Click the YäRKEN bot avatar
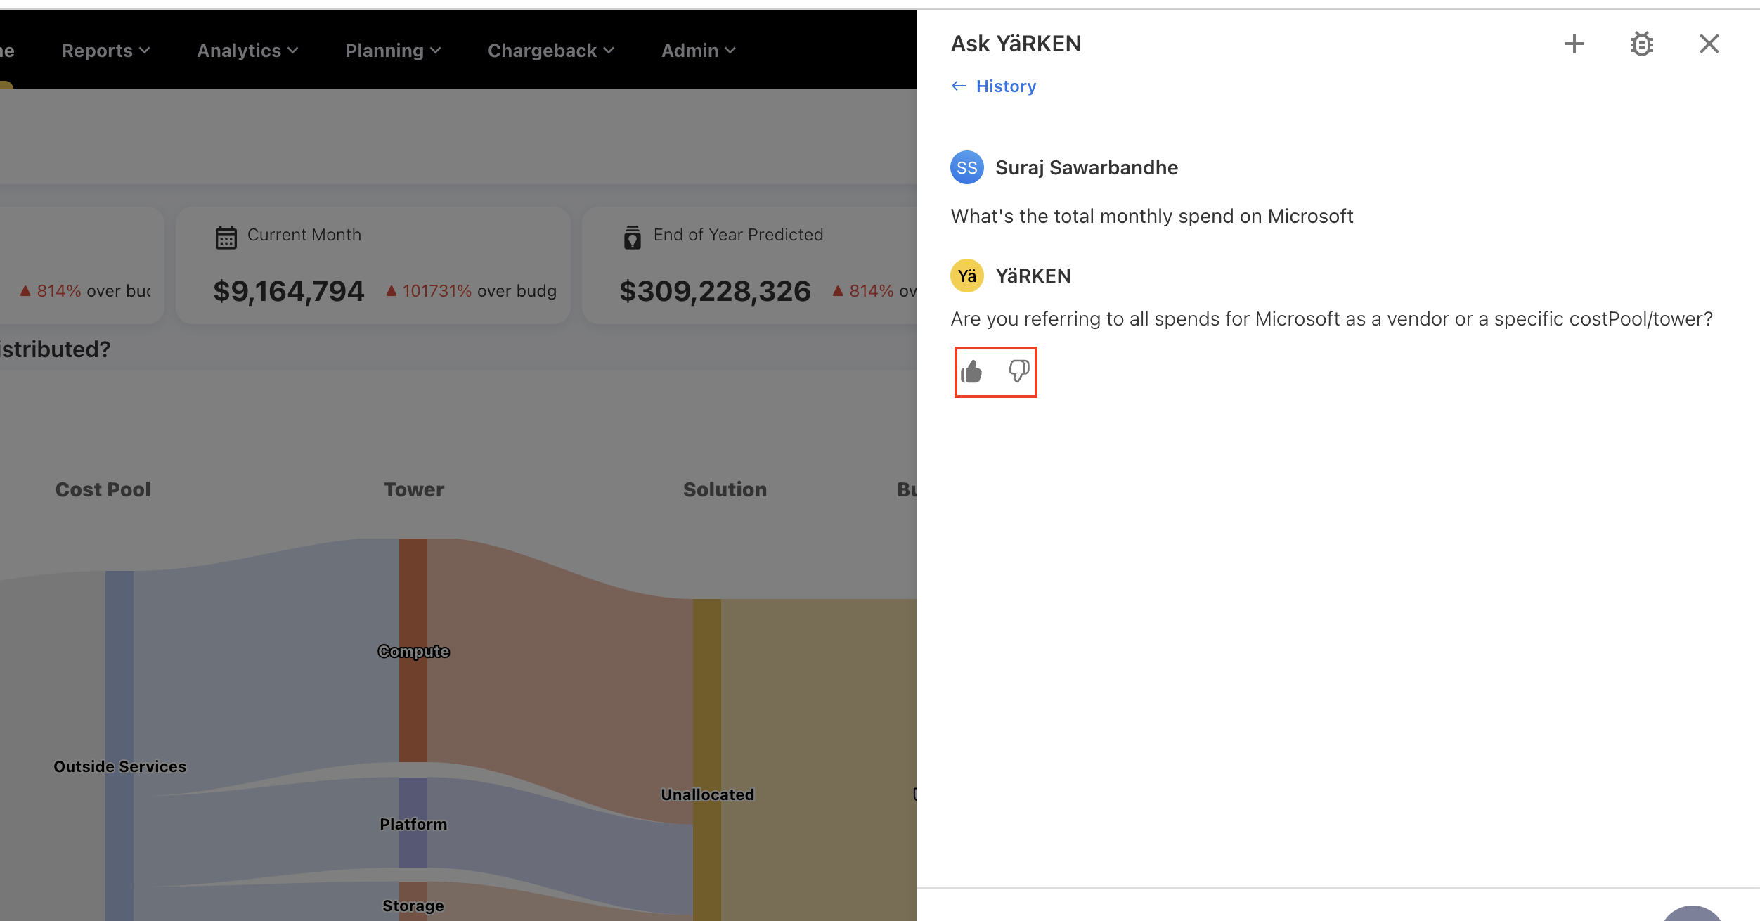 coord(967,276)
